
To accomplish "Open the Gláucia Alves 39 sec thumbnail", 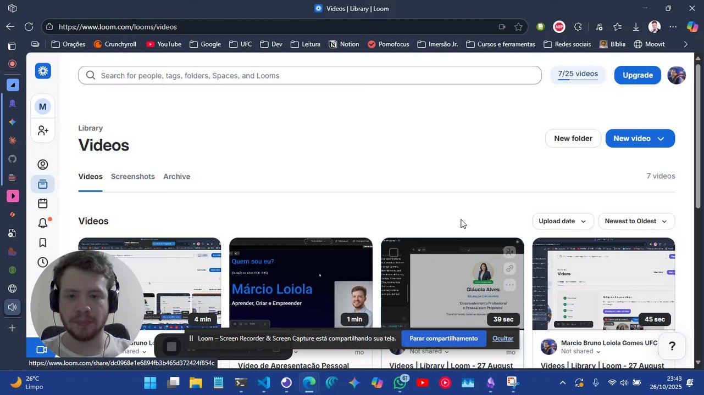I will (452, 284).
